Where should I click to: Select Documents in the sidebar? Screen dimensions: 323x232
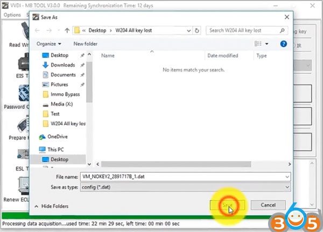63,75
